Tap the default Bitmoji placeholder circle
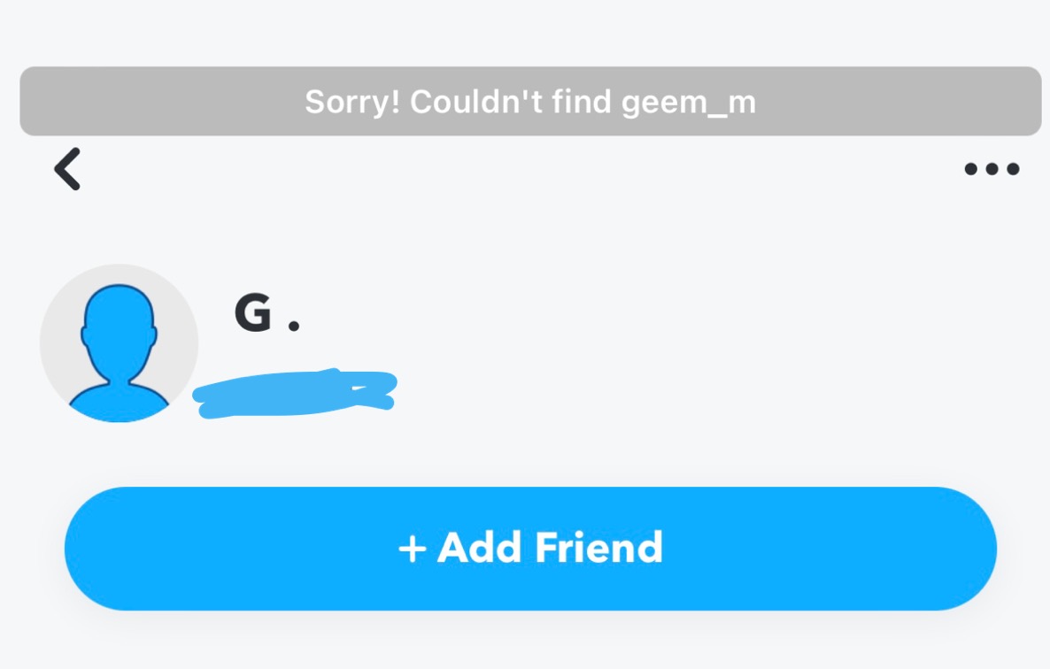This screenshot has width=1050, height=669. (x=120, y=343)
